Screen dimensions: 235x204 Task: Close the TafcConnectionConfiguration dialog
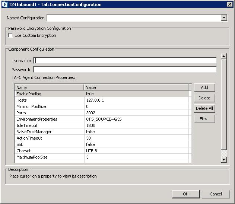tap(230, 4)
